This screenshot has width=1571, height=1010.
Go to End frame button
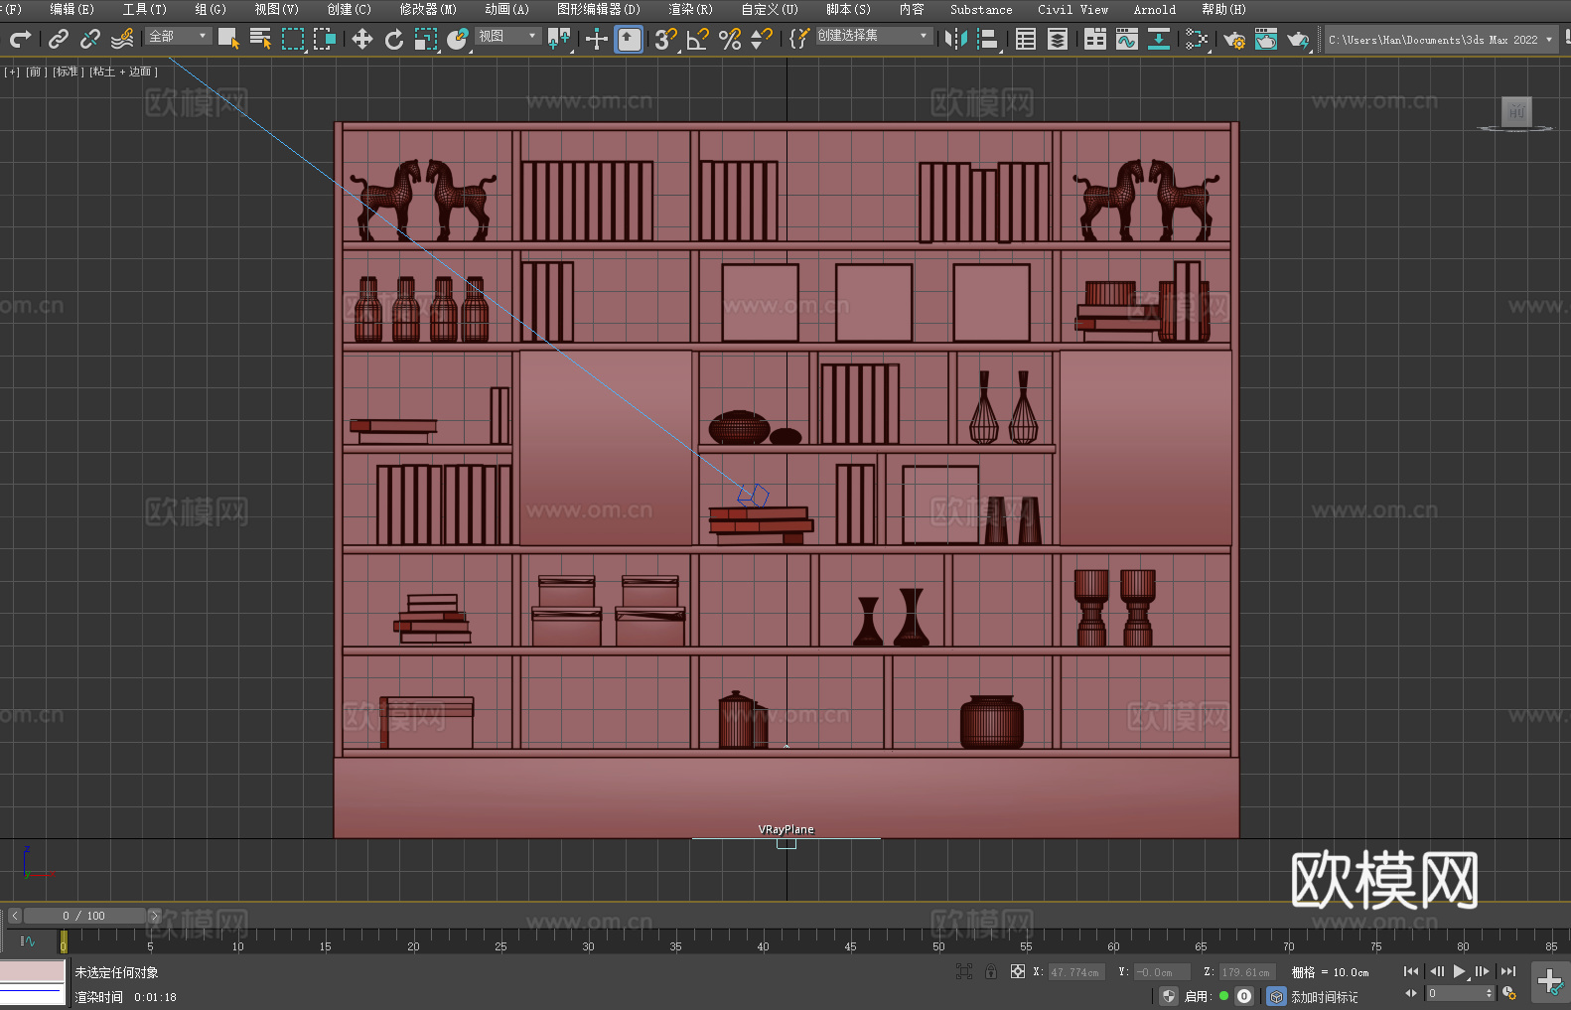pos(1508,971)
